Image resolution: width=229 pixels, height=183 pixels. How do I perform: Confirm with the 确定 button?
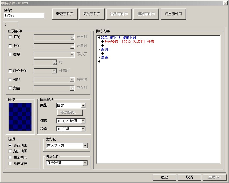coord(164,177)
